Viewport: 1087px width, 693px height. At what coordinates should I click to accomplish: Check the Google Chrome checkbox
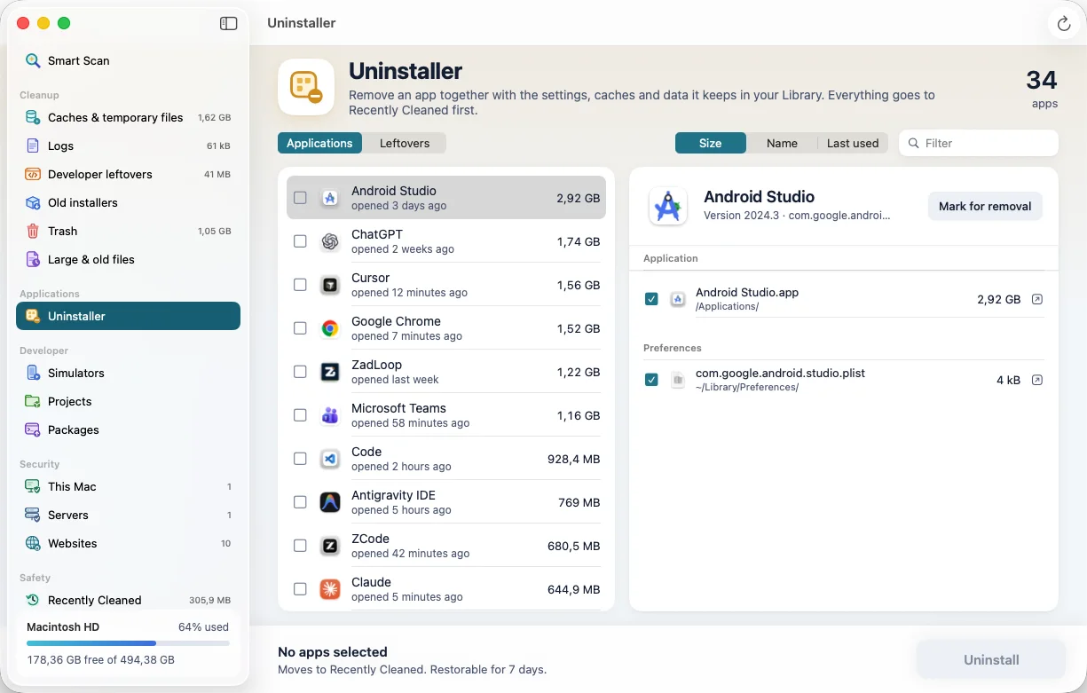(300, 328)
